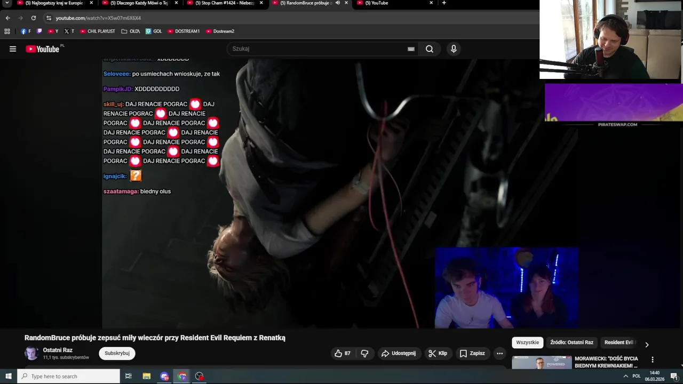Open the Chrome taskbar icon
683x384 pixels.
(x=182, y=376)
